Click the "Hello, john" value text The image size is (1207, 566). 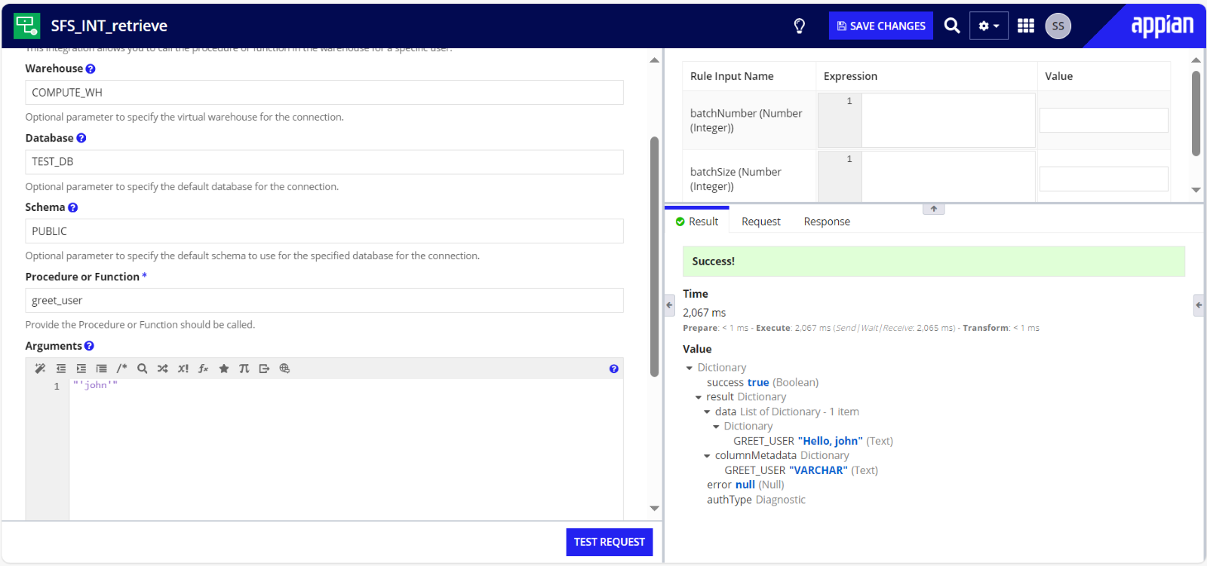[x=830, y=441]
